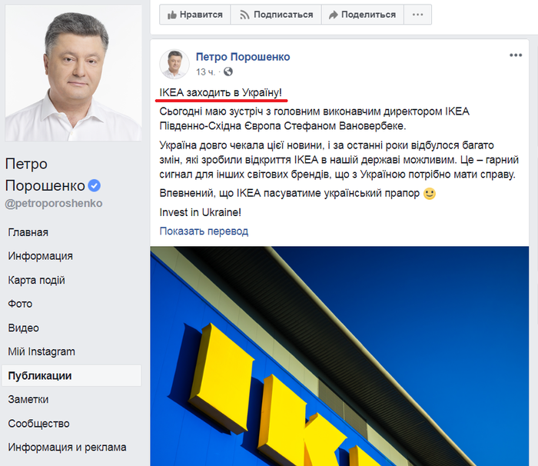Open the Сообщество sidebar item

(x=38, y=424)
